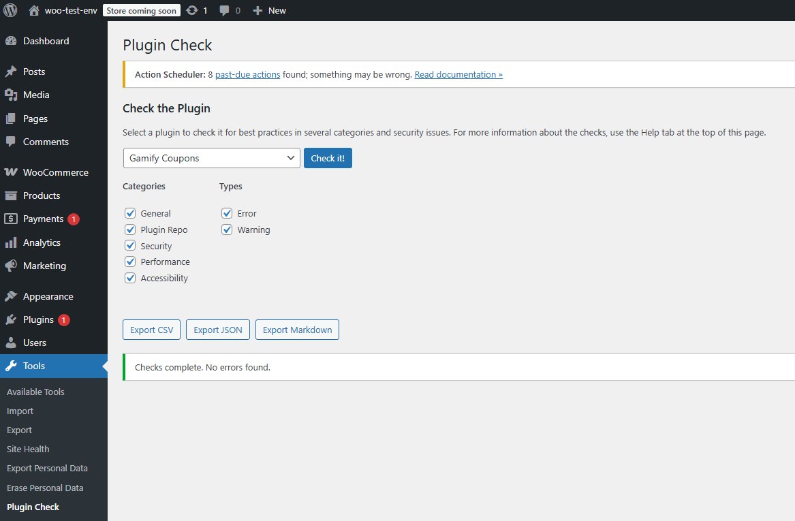
Task: Open Erase Personal Data submenu
Action: 45,488
